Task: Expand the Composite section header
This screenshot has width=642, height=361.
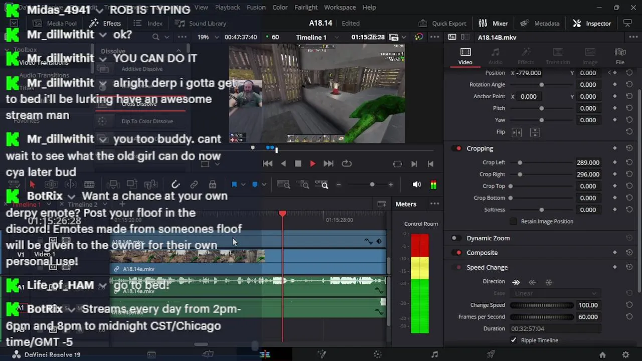Action: tap(482, 253)
